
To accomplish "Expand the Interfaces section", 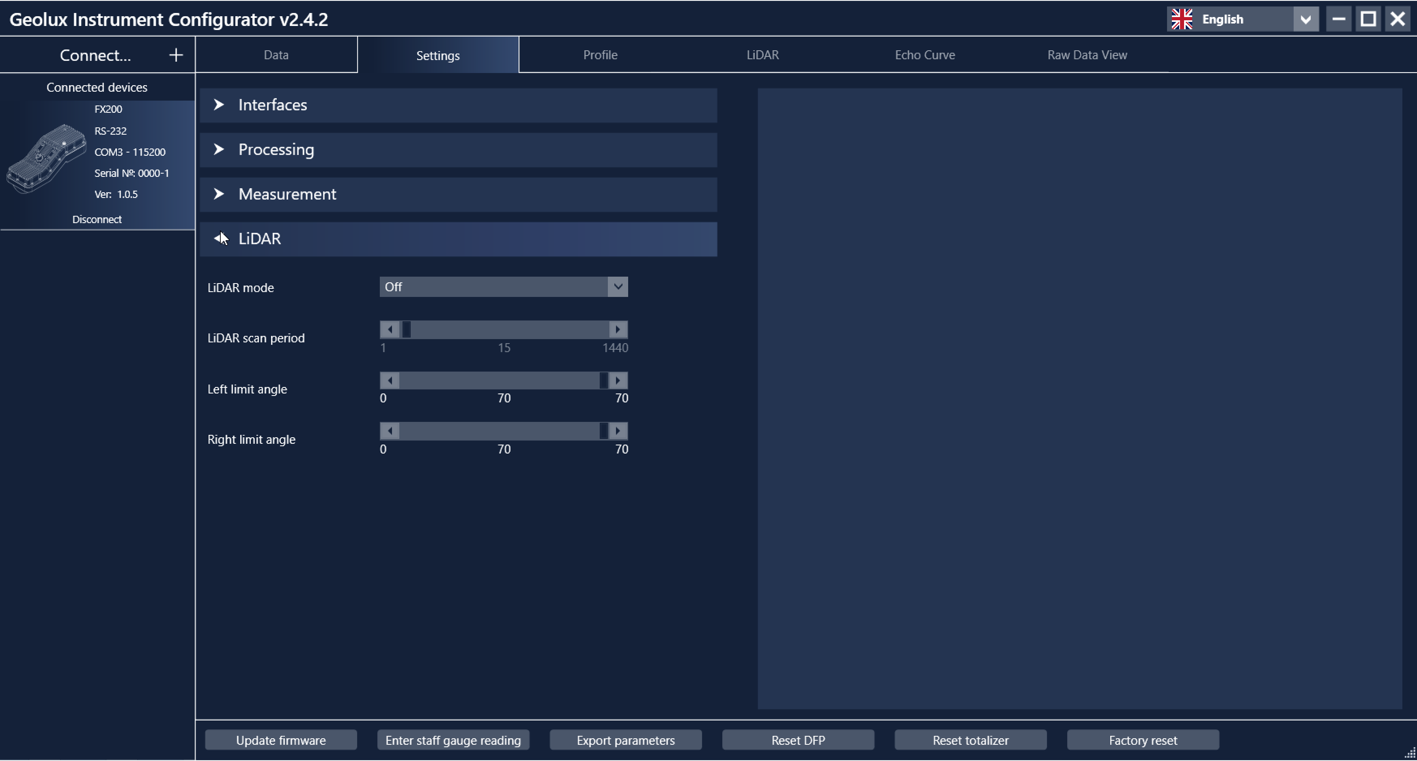I will click(x=458, y=105).
